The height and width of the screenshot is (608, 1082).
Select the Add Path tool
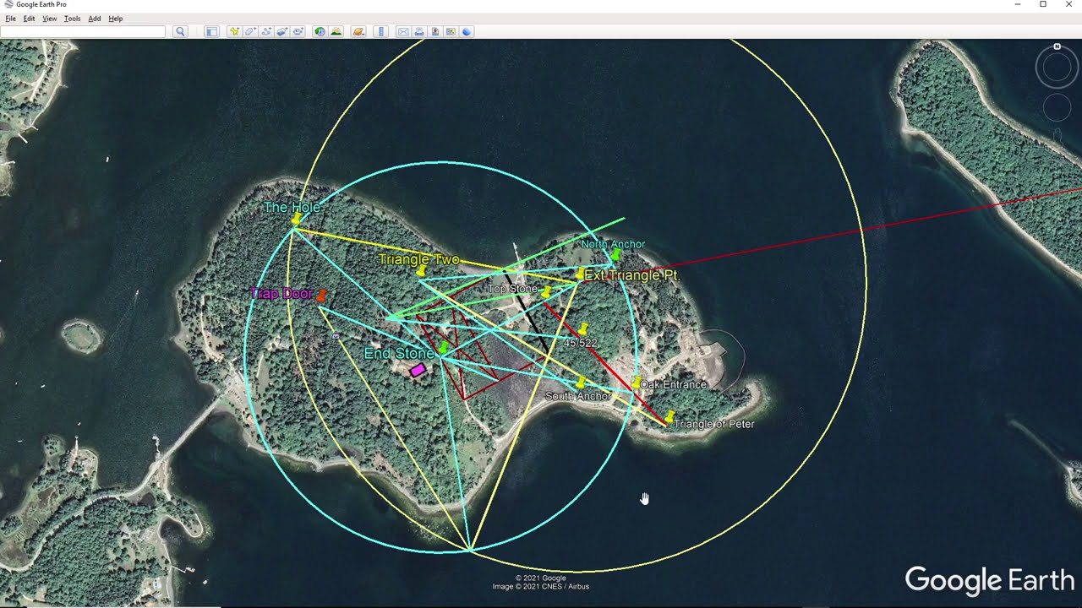pos(266,31)
